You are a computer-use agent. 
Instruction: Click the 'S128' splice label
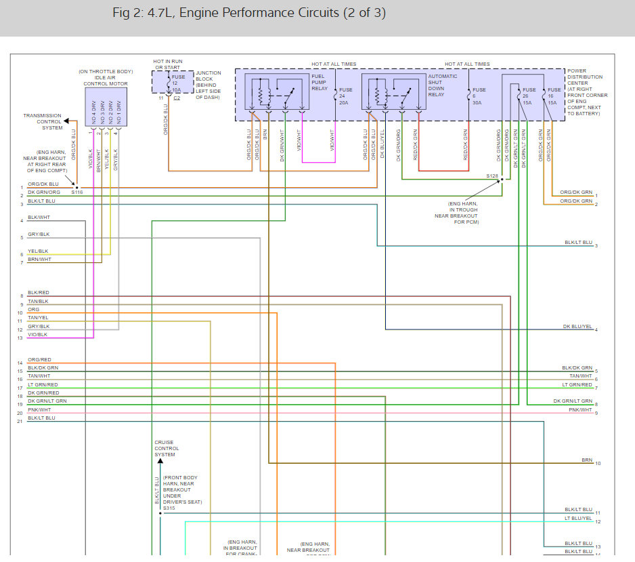click(492, 176)
